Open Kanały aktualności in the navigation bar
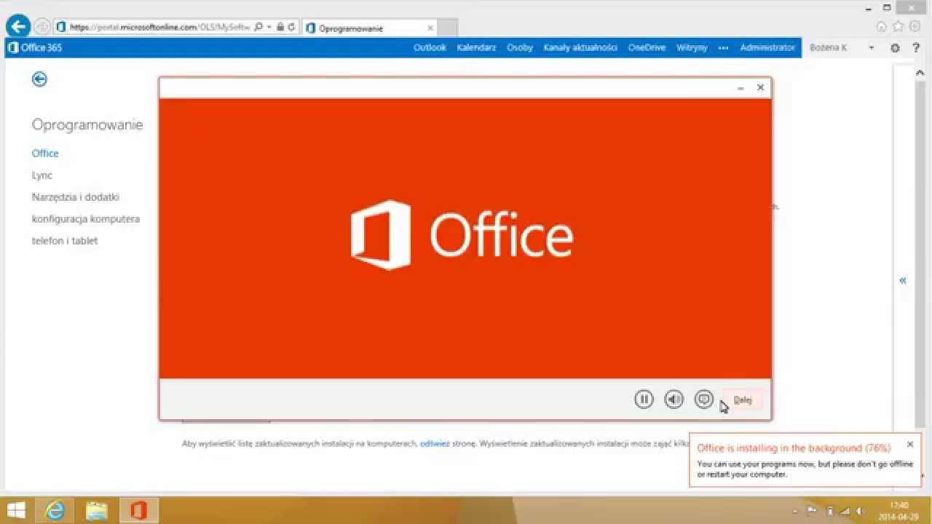The image size is (932, 524). tap(580, 47)
